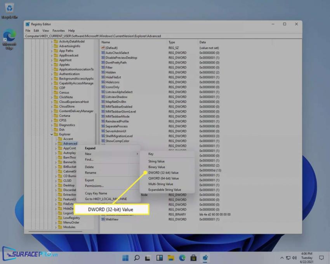Open the Help menu
This screenshot has height=264, width=330.
[71, 31]
